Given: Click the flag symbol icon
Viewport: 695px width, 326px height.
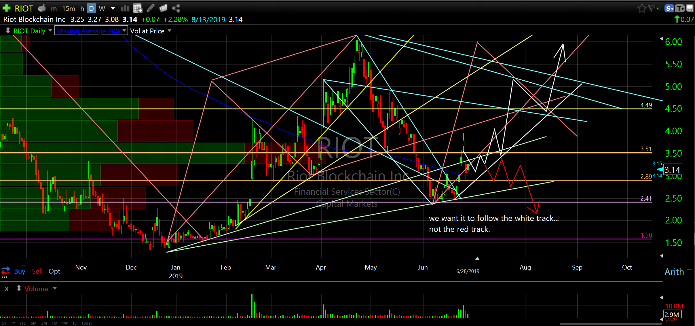Looking at the screenshot, I should tap(651, 8).
